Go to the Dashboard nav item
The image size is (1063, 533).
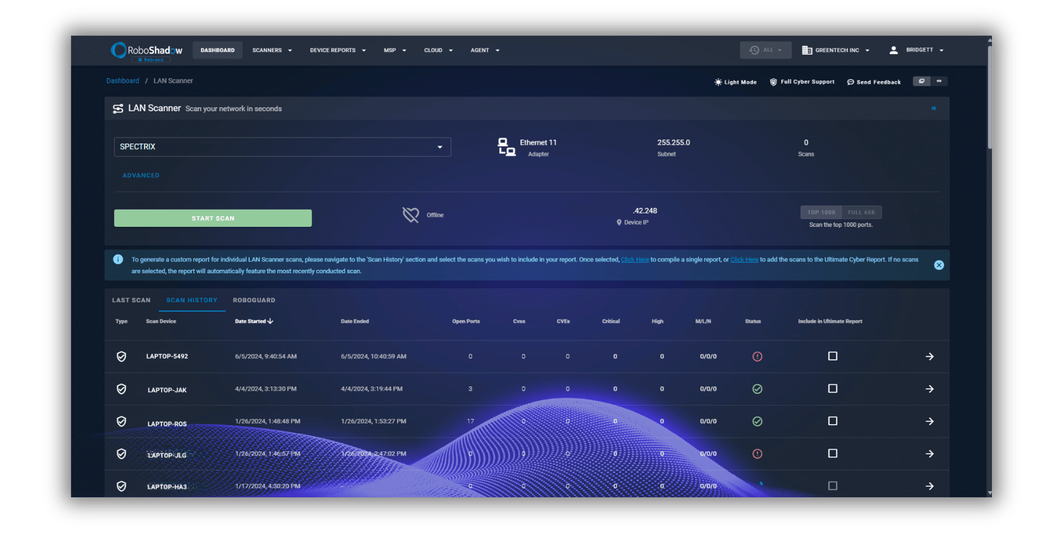[x=217, y=51]
